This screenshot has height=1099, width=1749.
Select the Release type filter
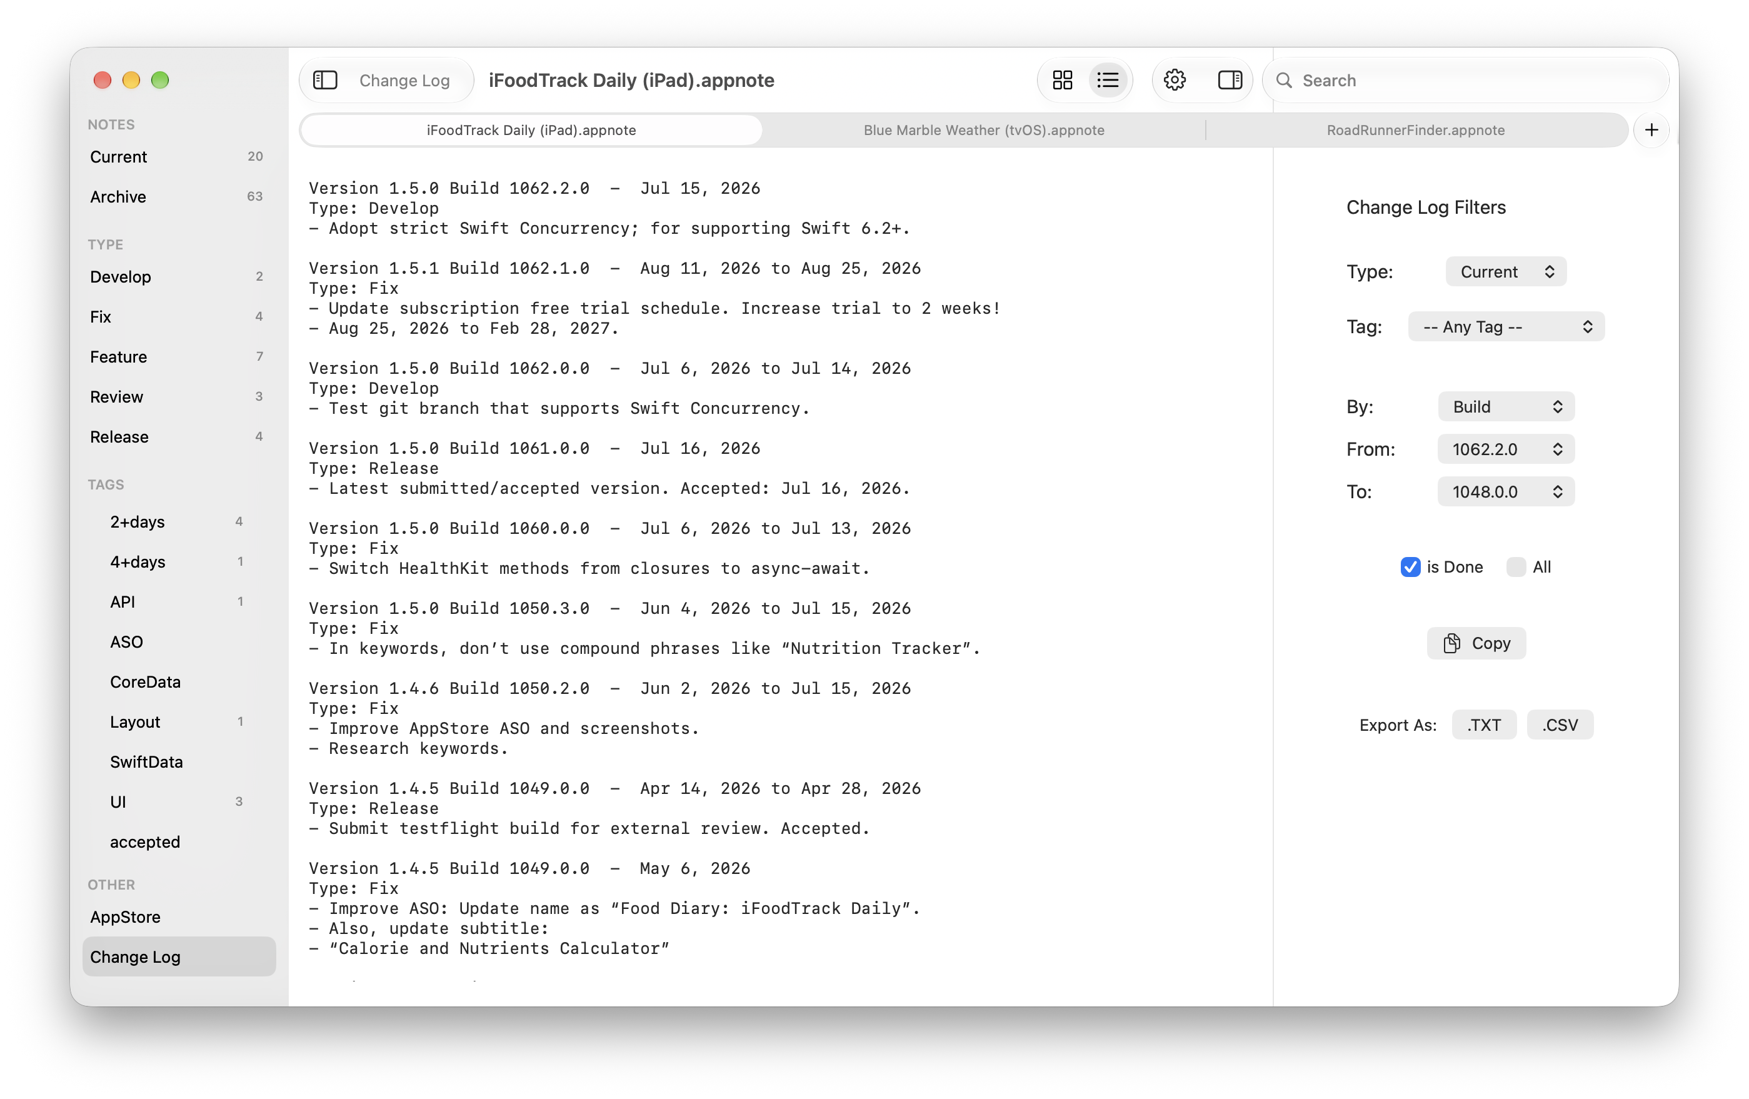point(179,436)
